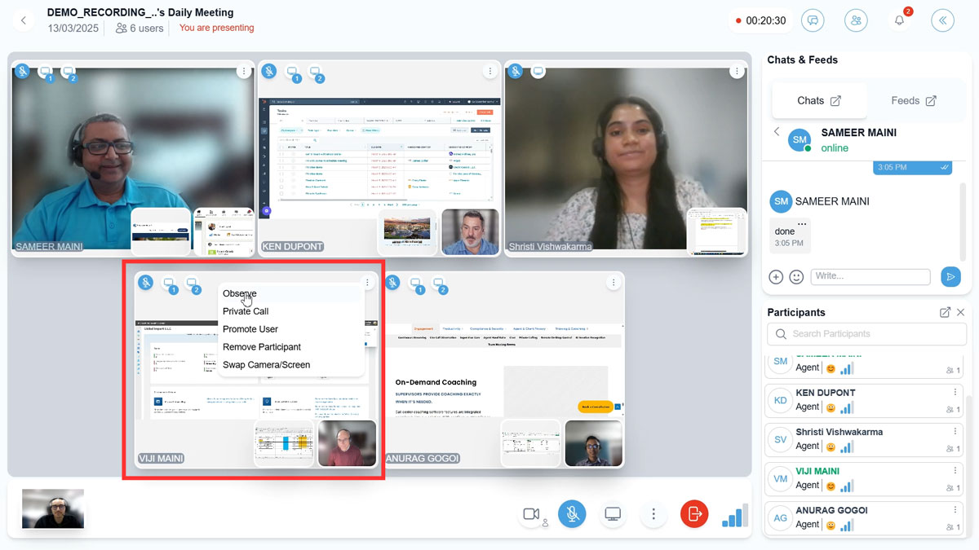The width and height of the screenshot is (979, 550).
Task: Toggle the microphone mute button in toolbar
Action: 572,513
